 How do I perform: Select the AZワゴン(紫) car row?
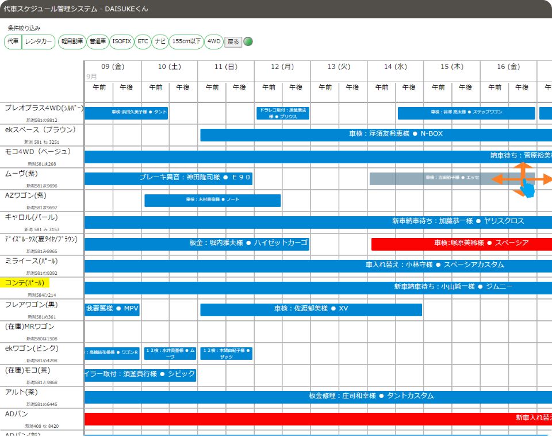(x=42, y=200)
